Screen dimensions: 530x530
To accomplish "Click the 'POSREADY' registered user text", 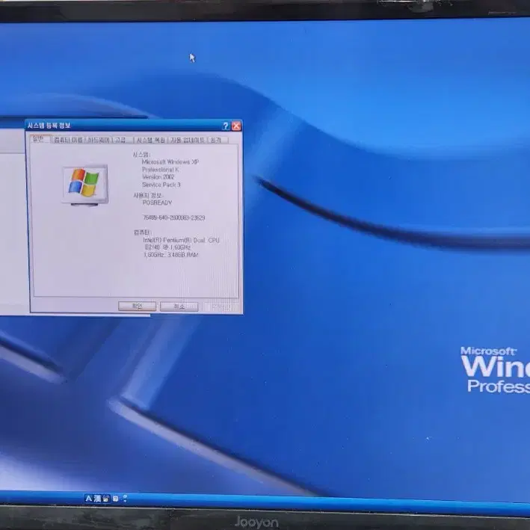I will [157, 203].
